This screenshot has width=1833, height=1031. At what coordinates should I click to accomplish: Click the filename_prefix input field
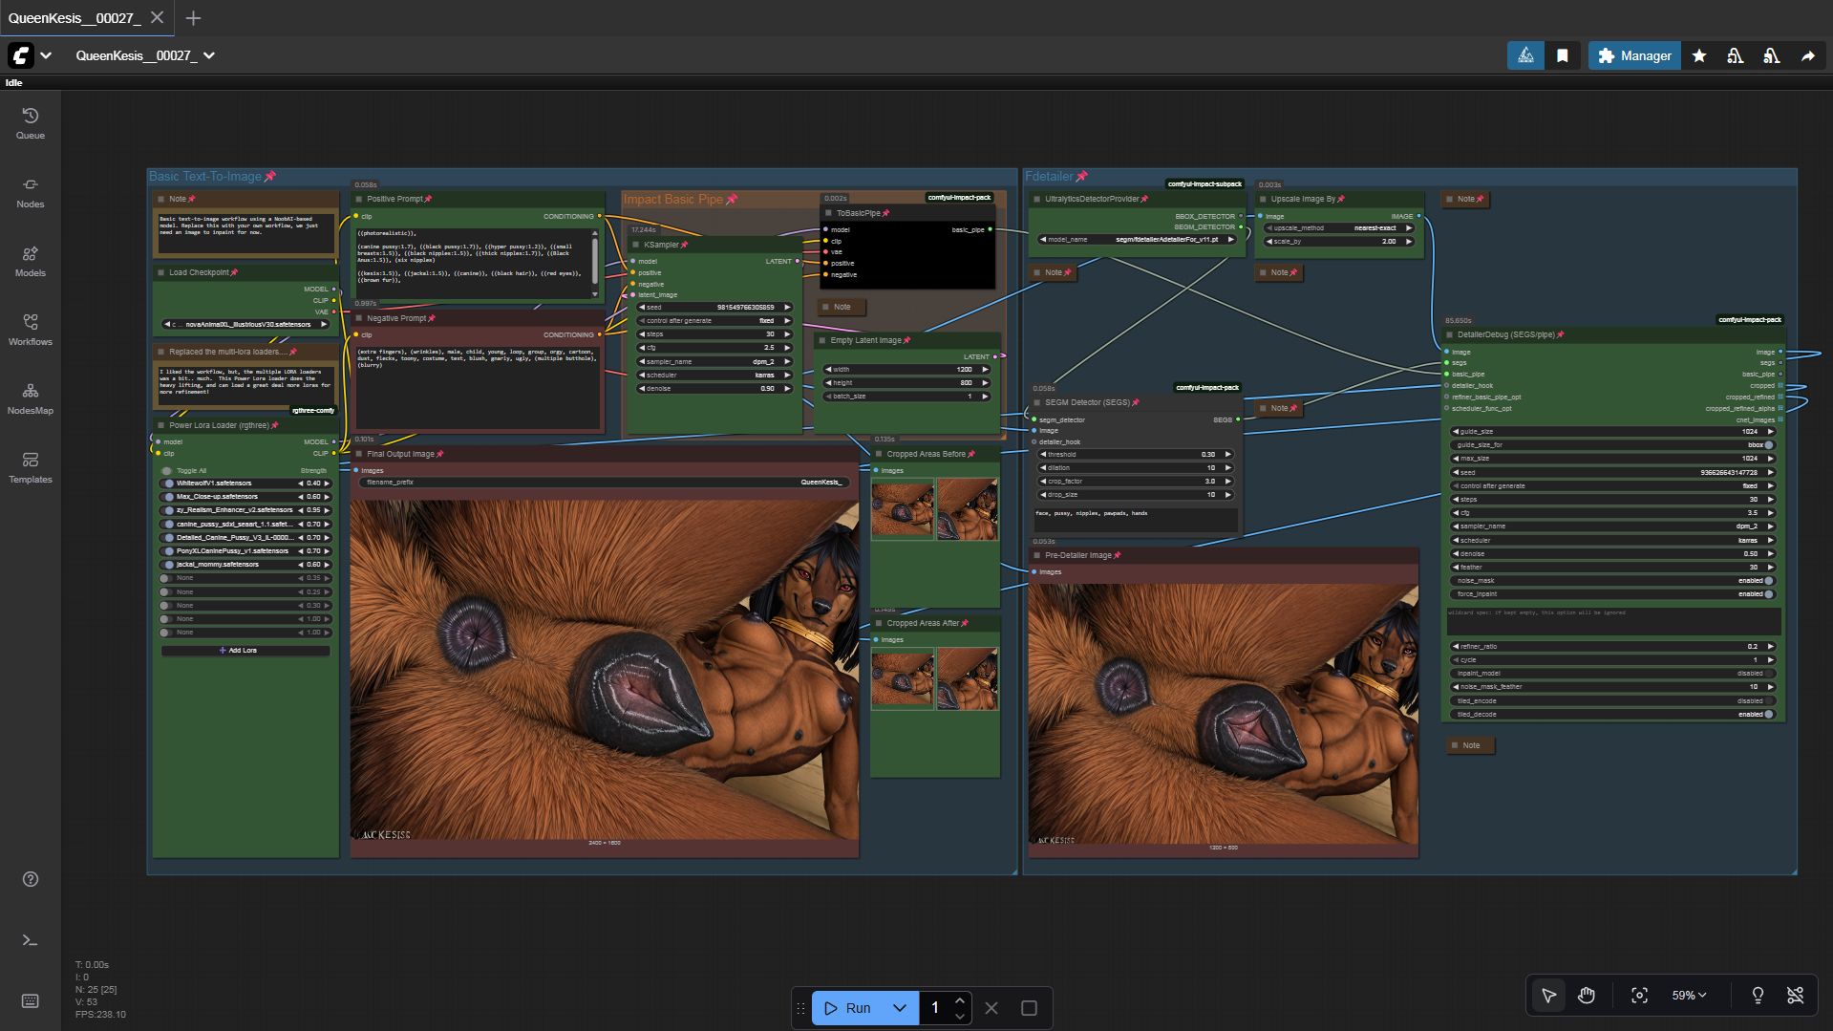(x=604, y=483)
